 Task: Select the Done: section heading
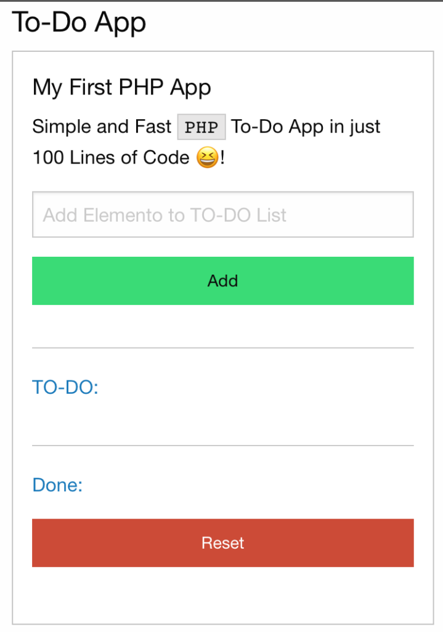(x=57, y=485)
